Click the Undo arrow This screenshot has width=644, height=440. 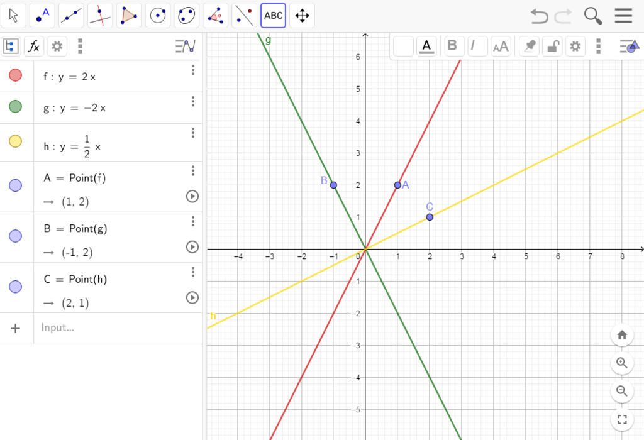pos(539,16)
